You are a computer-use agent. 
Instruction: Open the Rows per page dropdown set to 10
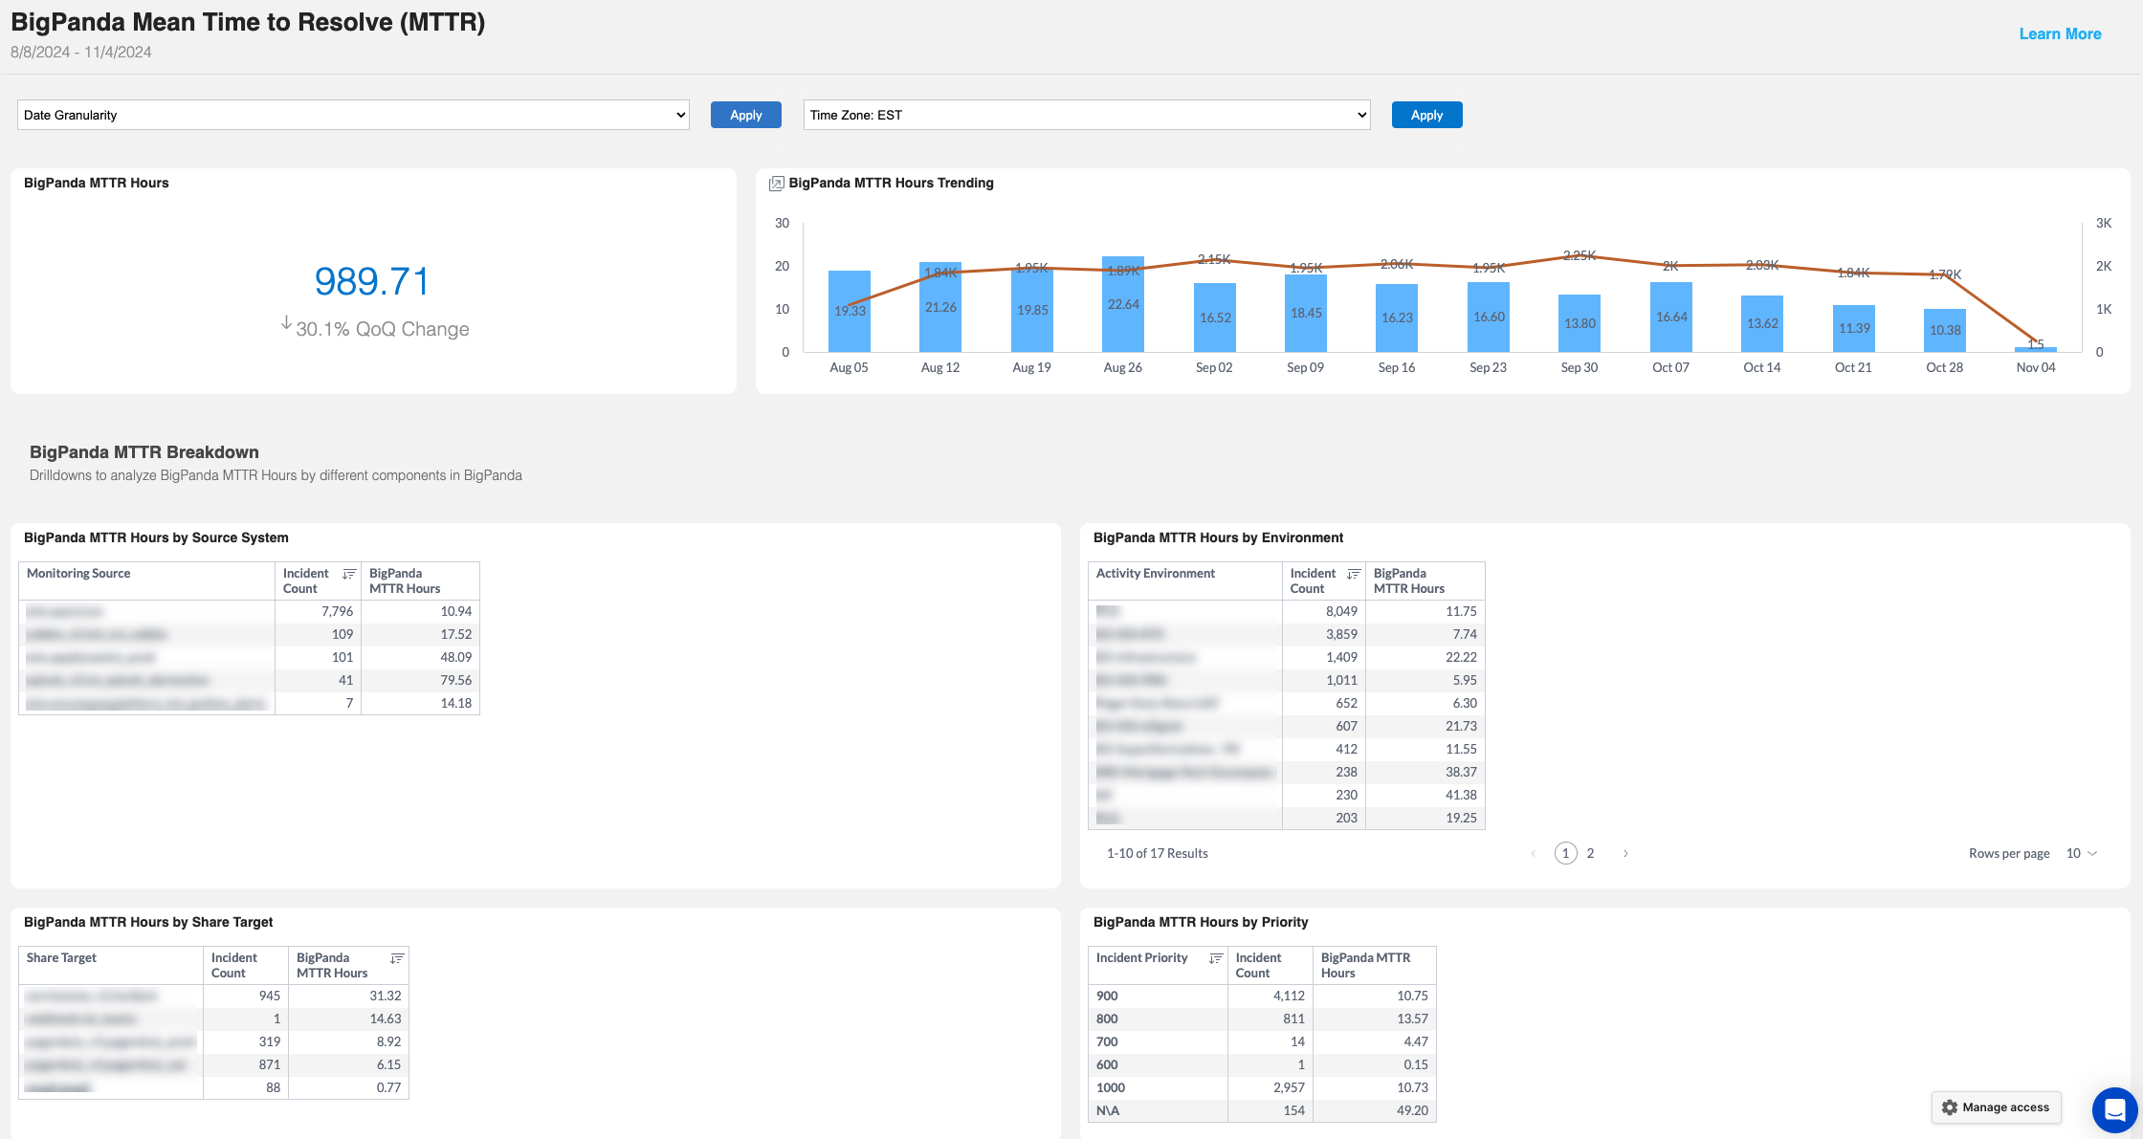tap(2081, 852)
